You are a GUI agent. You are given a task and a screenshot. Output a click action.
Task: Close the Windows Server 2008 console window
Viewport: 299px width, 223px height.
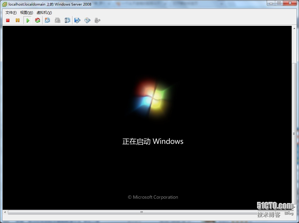[x=290, y=3]
